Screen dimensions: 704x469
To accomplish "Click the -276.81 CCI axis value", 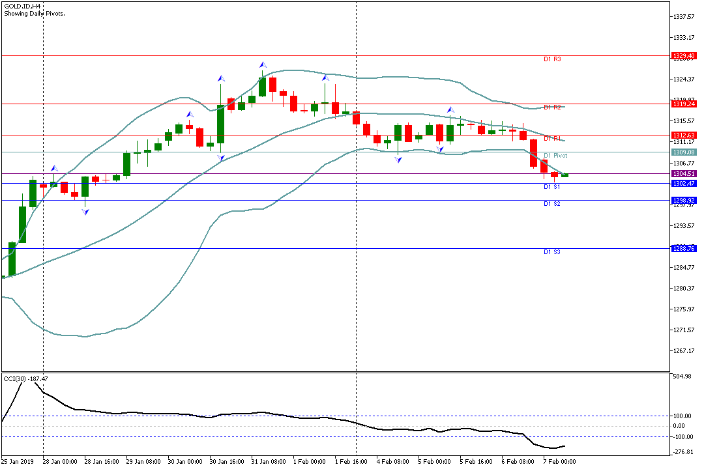I will click(x=682, y=452).
